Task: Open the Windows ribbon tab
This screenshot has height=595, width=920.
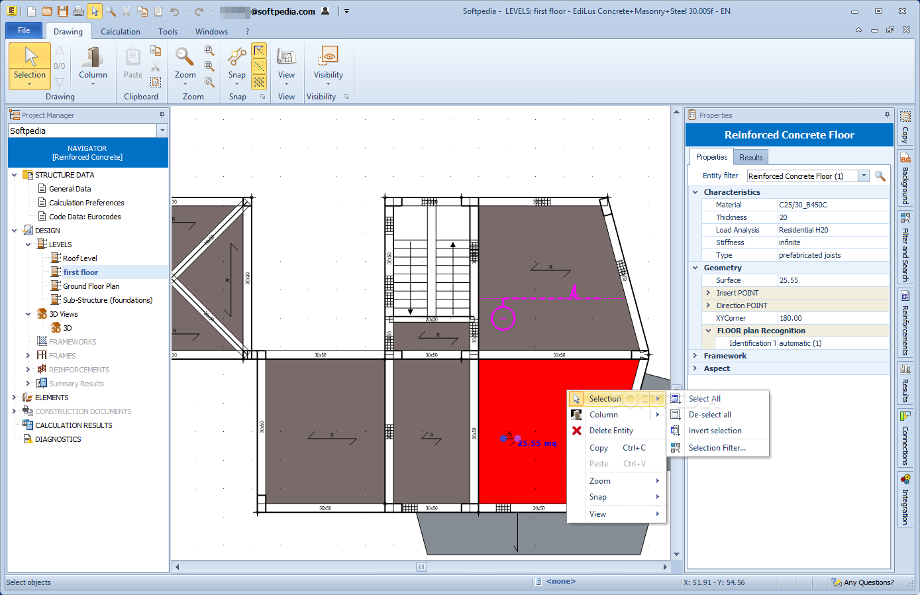Action: click(x=211, y=31)
